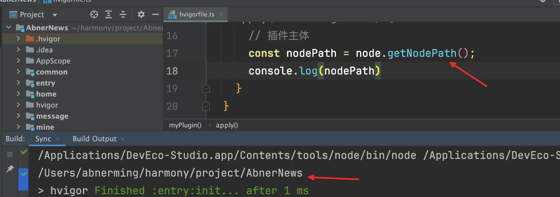
Task: Click the myPlugin() breadcrumb
Action: [185, 125]
